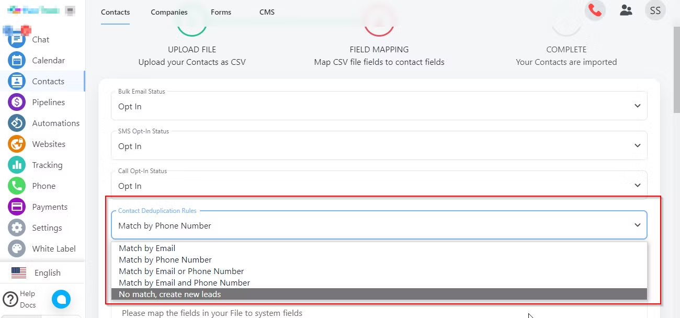Open Tracking bar-chart icon
The image size is (680, 318).
tap(17, 165)
